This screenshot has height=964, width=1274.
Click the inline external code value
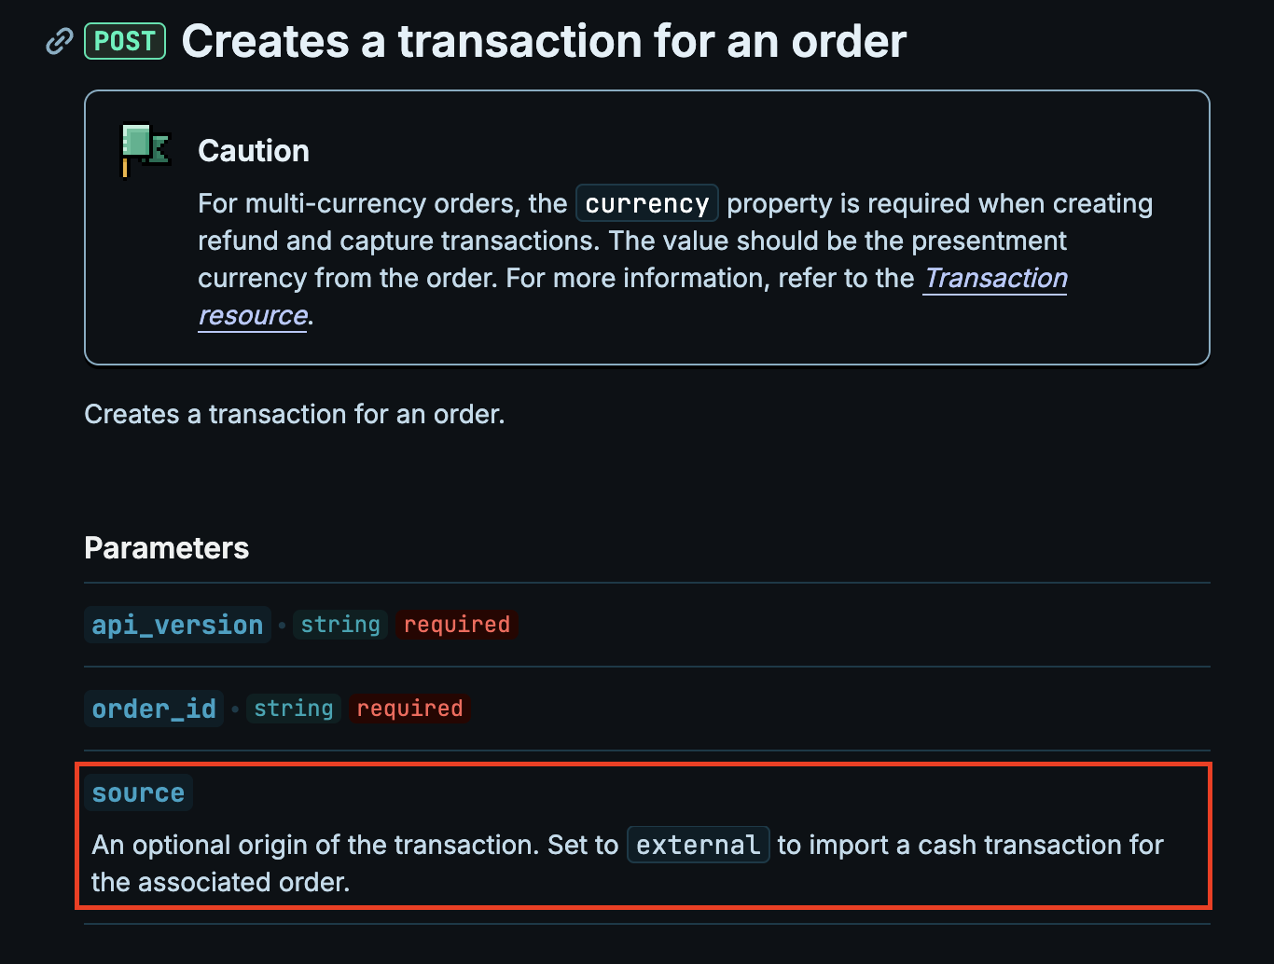tap(698, 846)
